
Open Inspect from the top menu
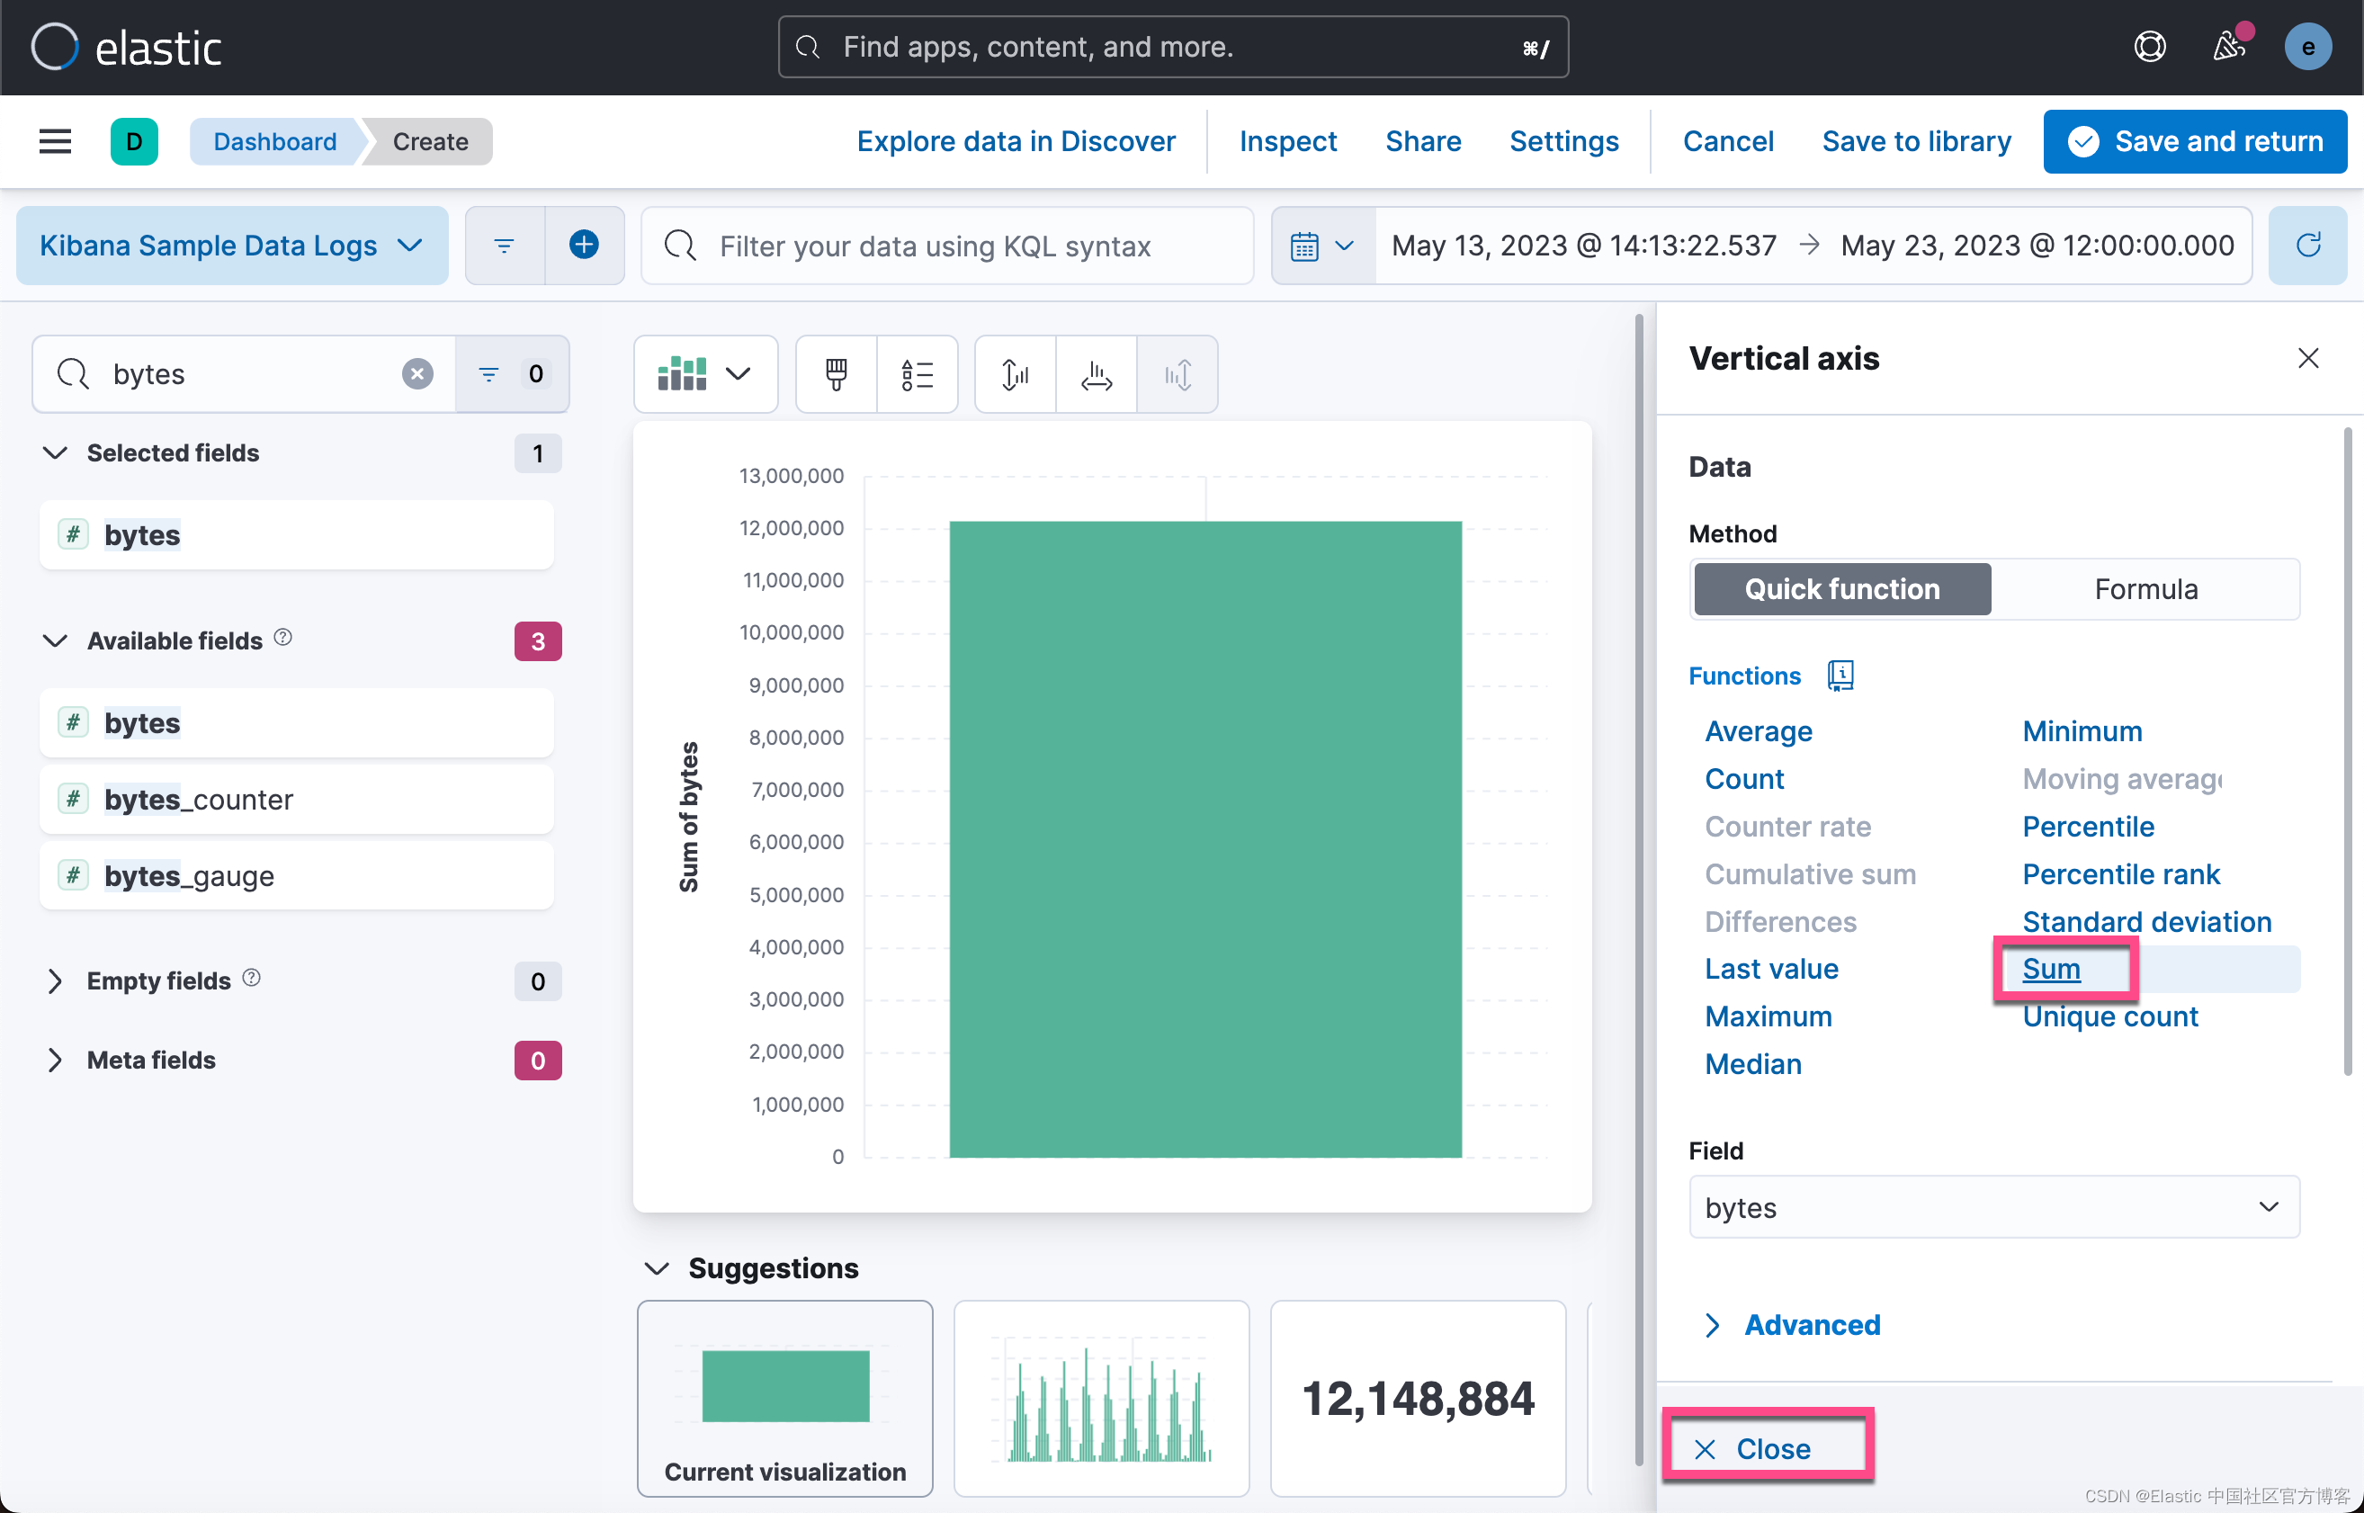[x=1288, y=141]
